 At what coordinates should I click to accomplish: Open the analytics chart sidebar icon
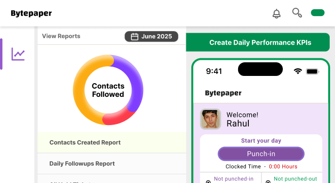click(x=18, y=54)
